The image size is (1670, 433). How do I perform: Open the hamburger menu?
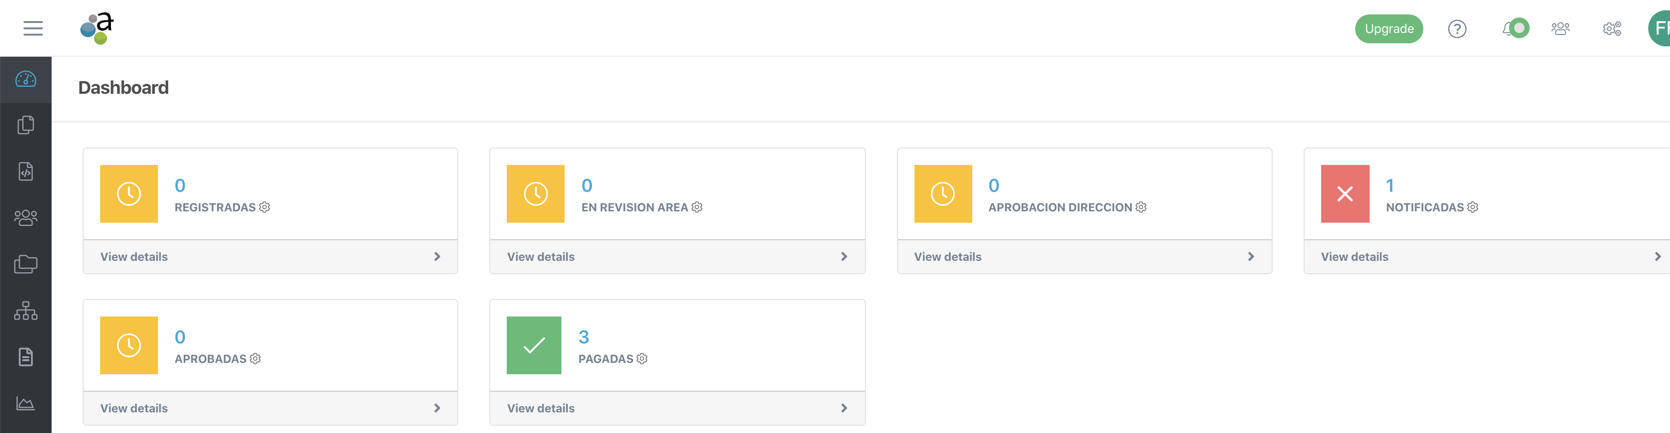pos(33,28)
